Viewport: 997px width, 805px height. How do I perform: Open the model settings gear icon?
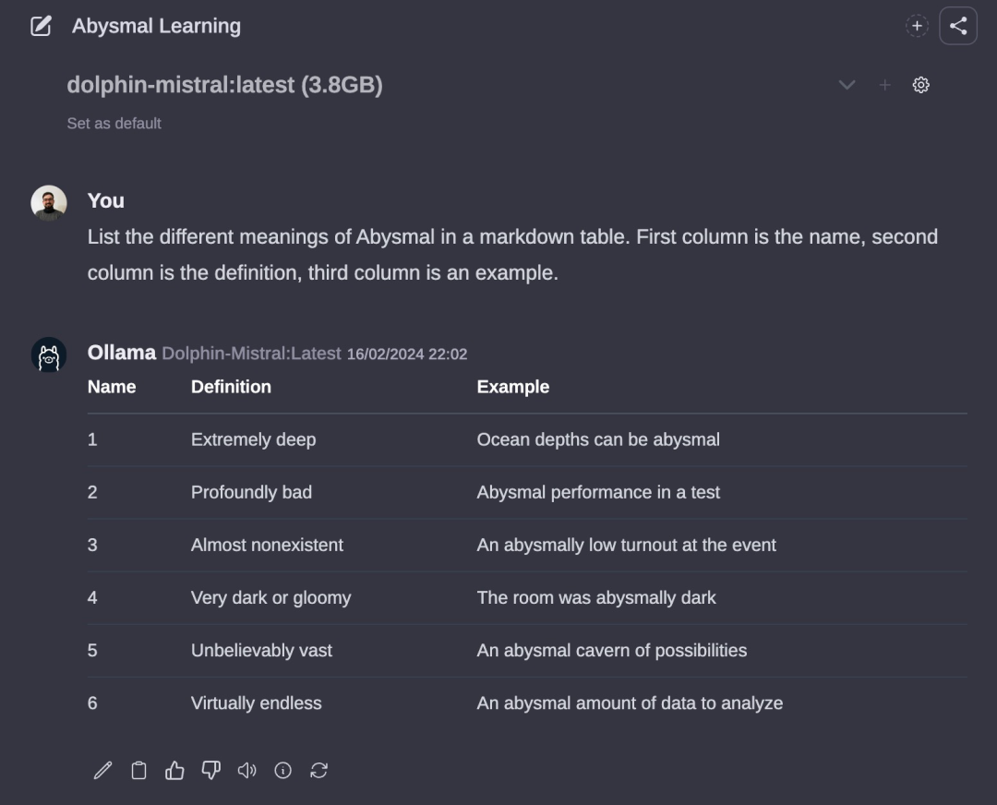(920, 85)
